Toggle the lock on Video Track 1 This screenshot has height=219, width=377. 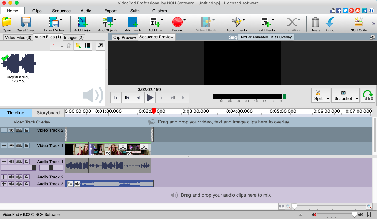point(26,145)
